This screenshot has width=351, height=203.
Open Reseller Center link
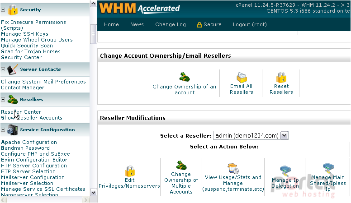click(x=21, y=112)
